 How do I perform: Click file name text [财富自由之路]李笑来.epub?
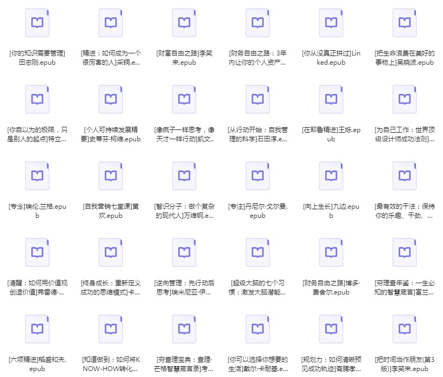(184, 58)
